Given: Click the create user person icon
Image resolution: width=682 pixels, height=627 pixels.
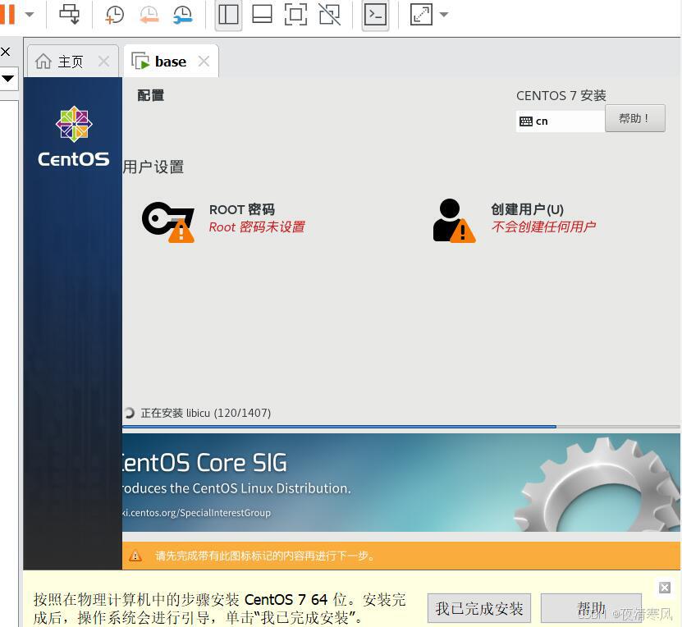Looking at the screenshot, I should coord(454,221).
